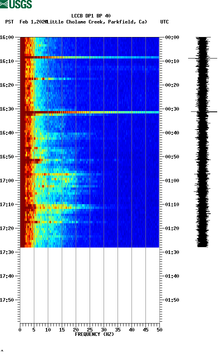Click the 01:00 UTC axis label
Viewport: 220px width, 355px height.
[172, 181]
